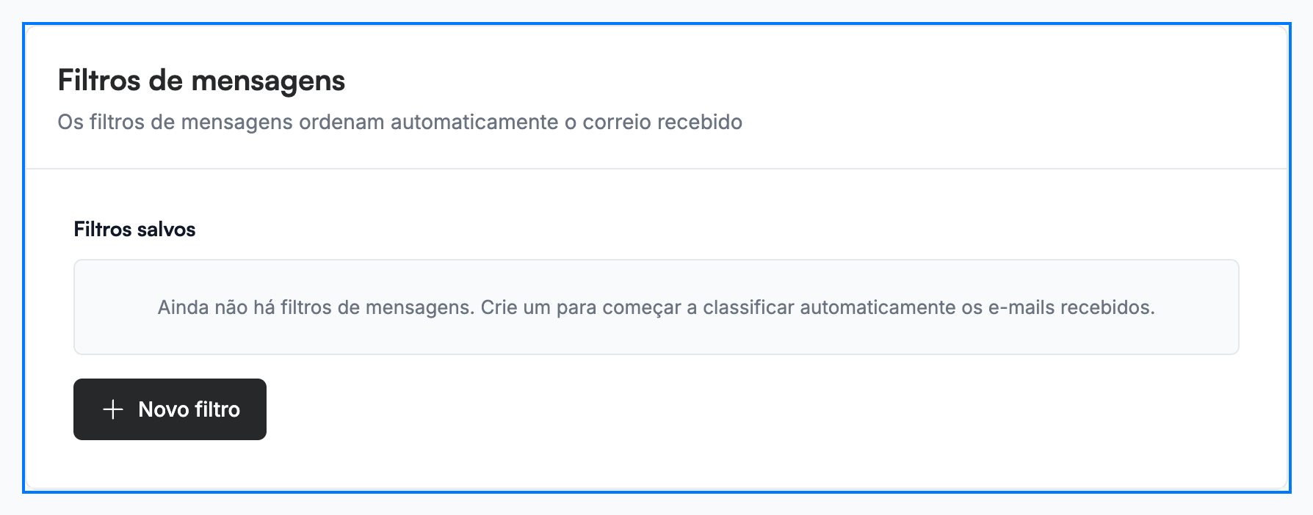1313x515 pixels.
Task: Click the plus icon beside Novo filtro
Action: coord(112,409)
